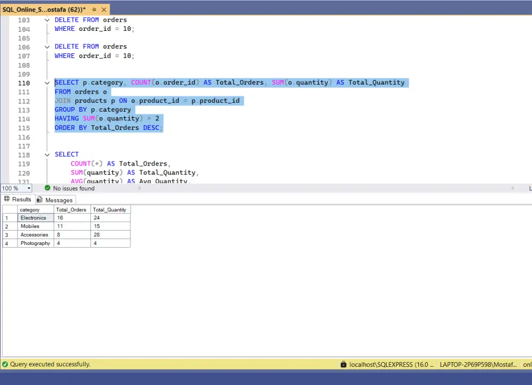Select the Results tab
Viewport: 532px width, 385px height.
[x=21, y=199]
